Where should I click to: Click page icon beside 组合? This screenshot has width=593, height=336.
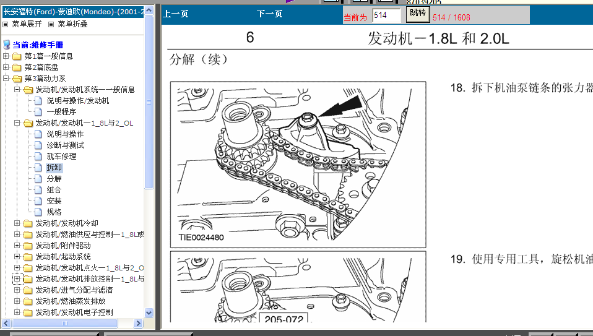(38, 190)
